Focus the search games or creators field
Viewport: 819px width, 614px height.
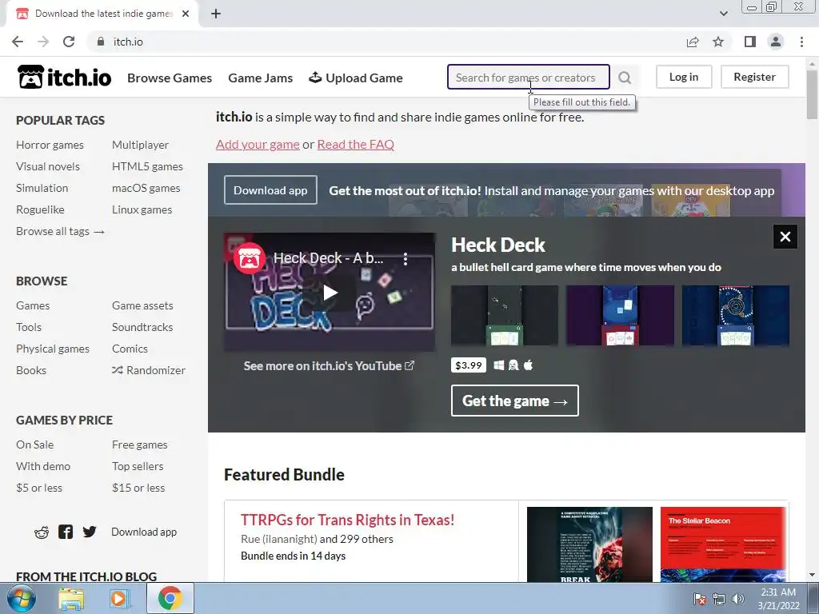[529, 78]
